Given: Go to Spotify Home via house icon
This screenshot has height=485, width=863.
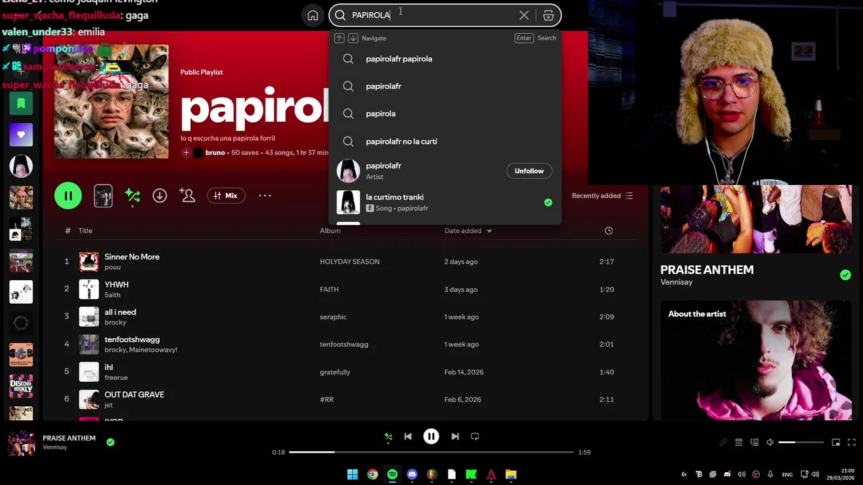Looking at the screenshot, I should 313,15.
